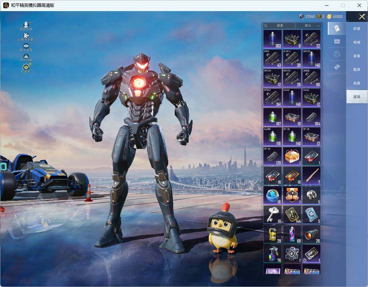Select the colorful spray can with 69
The width and height of the screenshot is (368, 287).
pyautogui.click(x=292, y=234)
